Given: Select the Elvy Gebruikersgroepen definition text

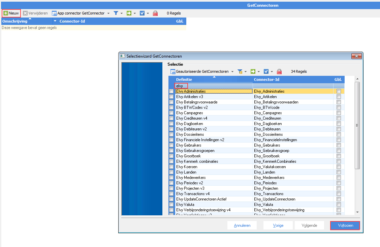Looking at the screenshot, I should click(195, 151).
